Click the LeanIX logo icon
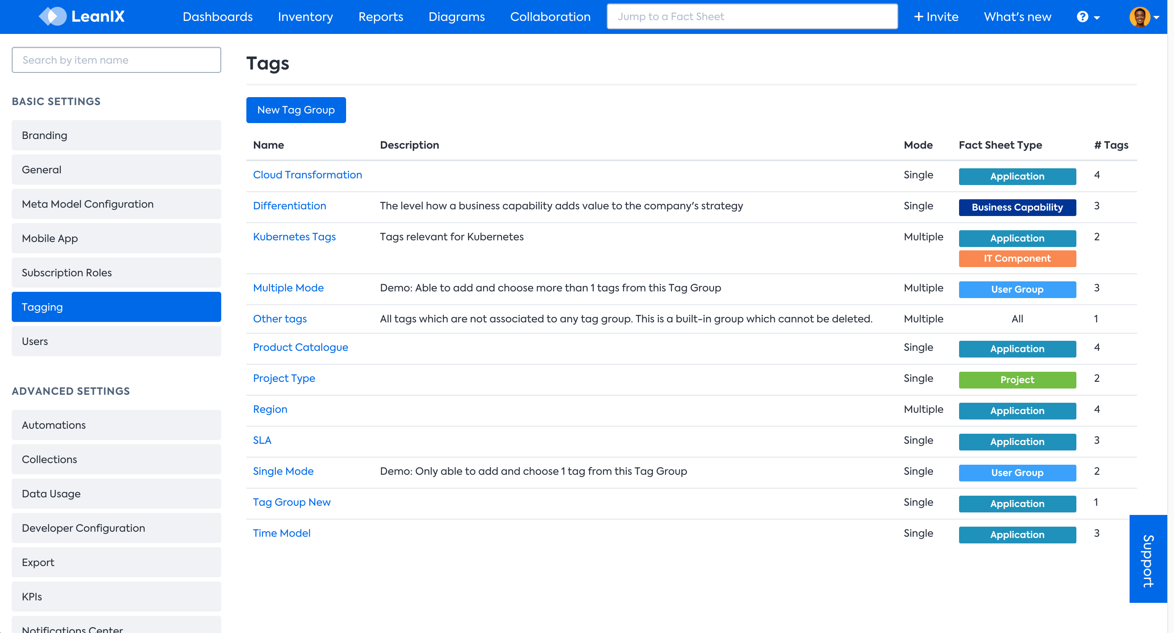The image size is (1174, 633). [x=53, y=16]
